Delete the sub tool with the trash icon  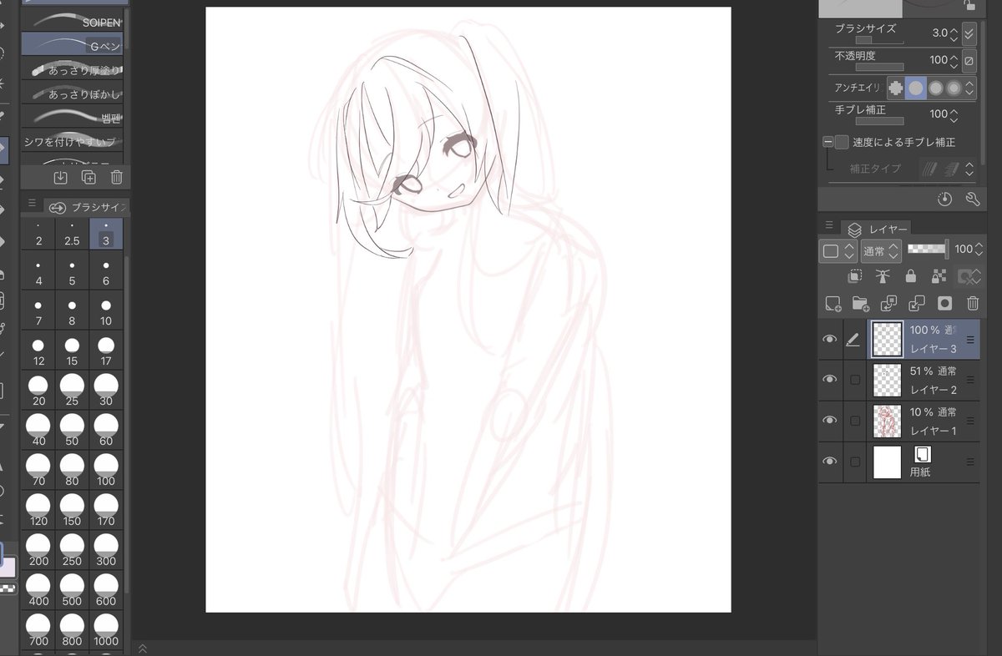point(116,177)
